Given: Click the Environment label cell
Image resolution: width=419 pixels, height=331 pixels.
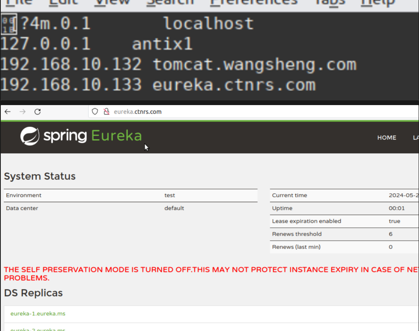Looking at the screenshot, I should click(24, 195).
